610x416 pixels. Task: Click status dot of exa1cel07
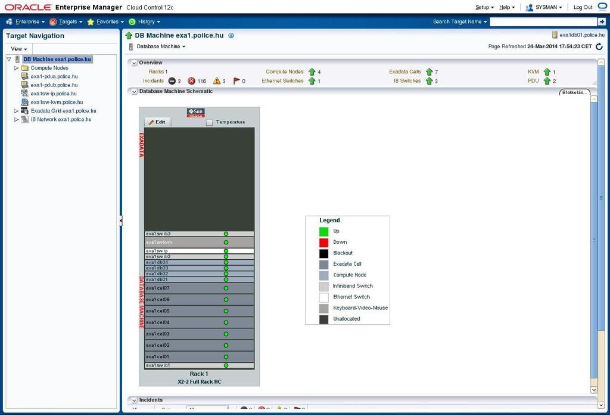[x=226, y=288]
